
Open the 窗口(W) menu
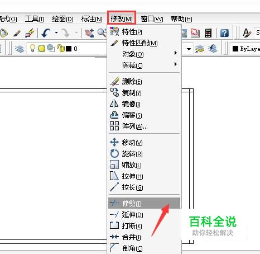pyautogui.click(x=152, y=19)
